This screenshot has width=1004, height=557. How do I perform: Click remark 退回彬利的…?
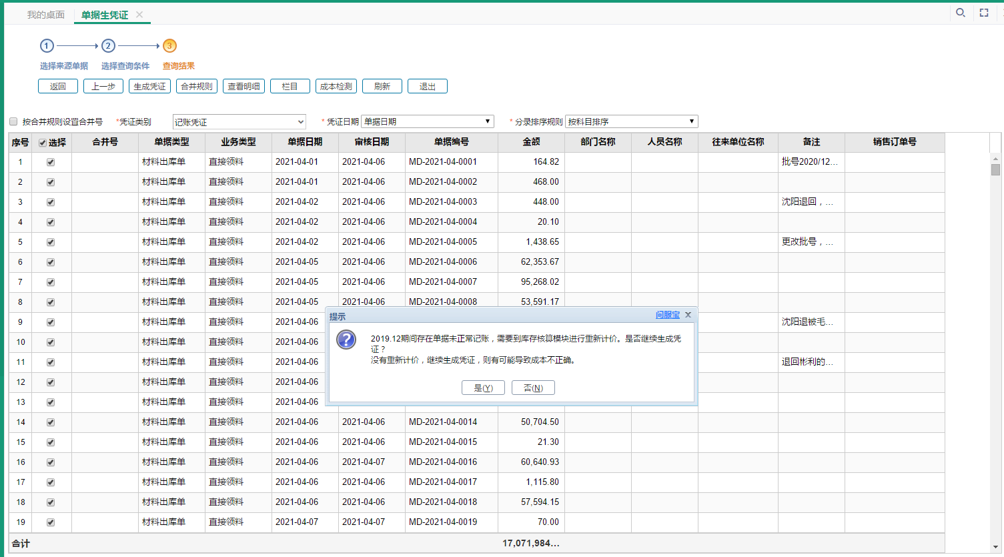click(807, 362)
